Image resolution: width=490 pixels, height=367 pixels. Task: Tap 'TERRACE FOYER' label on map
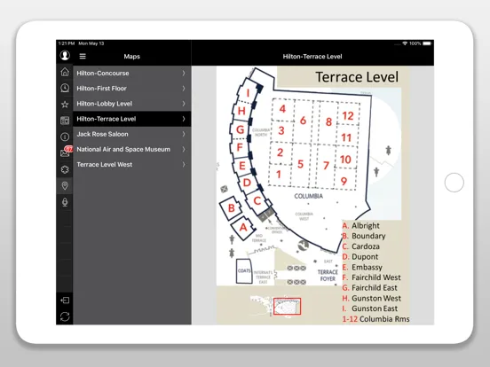pyautogui.click(x=328, y=275)
